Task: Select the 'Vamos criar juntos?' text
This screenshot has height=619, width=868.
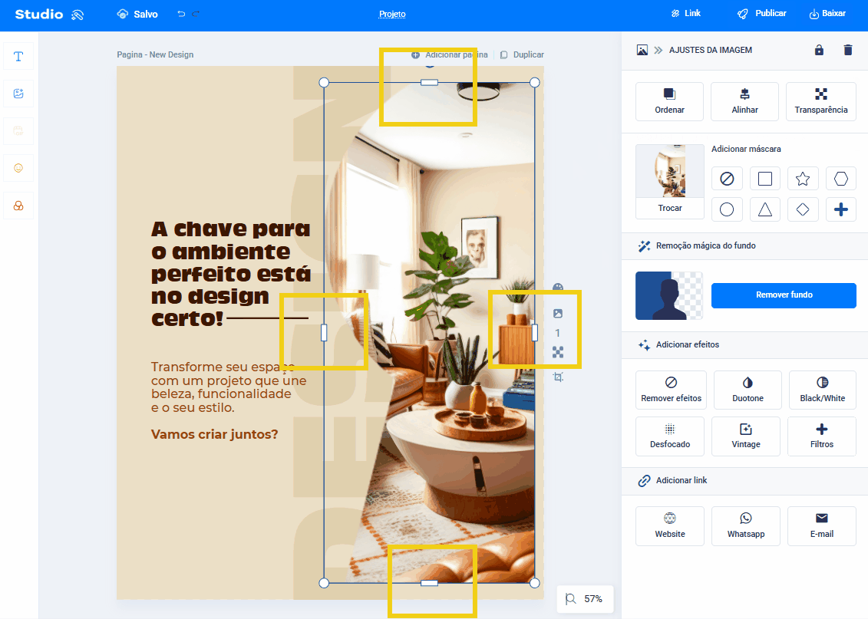Action: (214, 434)
